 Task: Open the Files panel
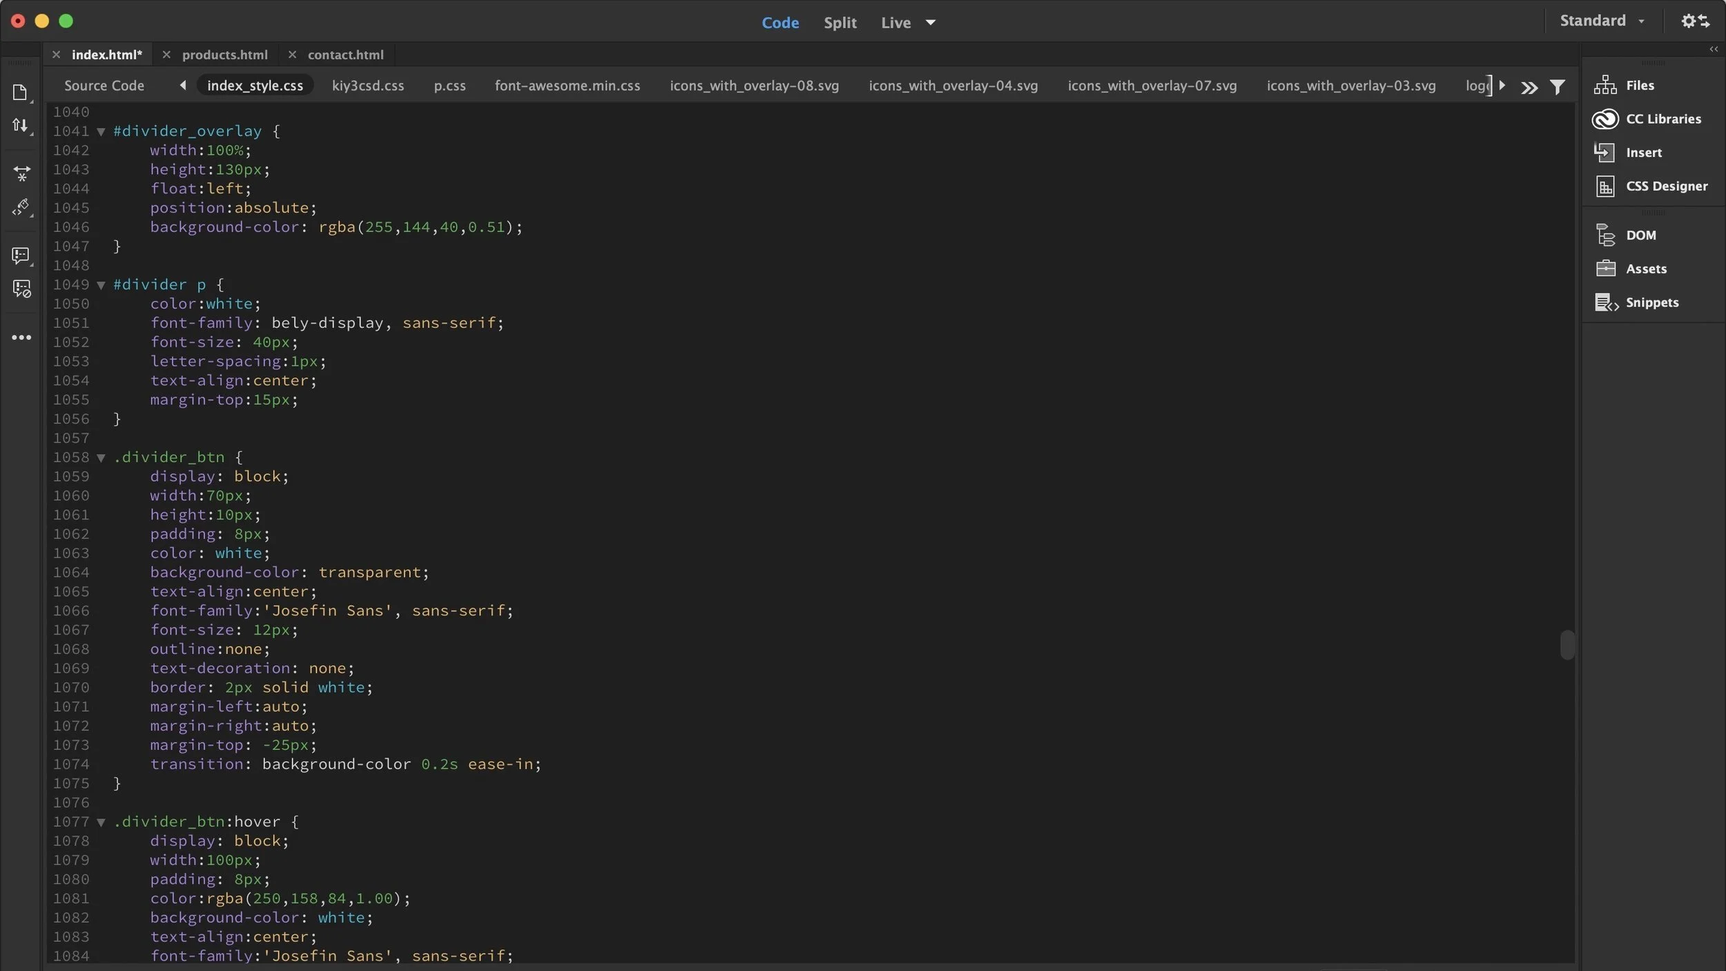tap(1638, 86)
